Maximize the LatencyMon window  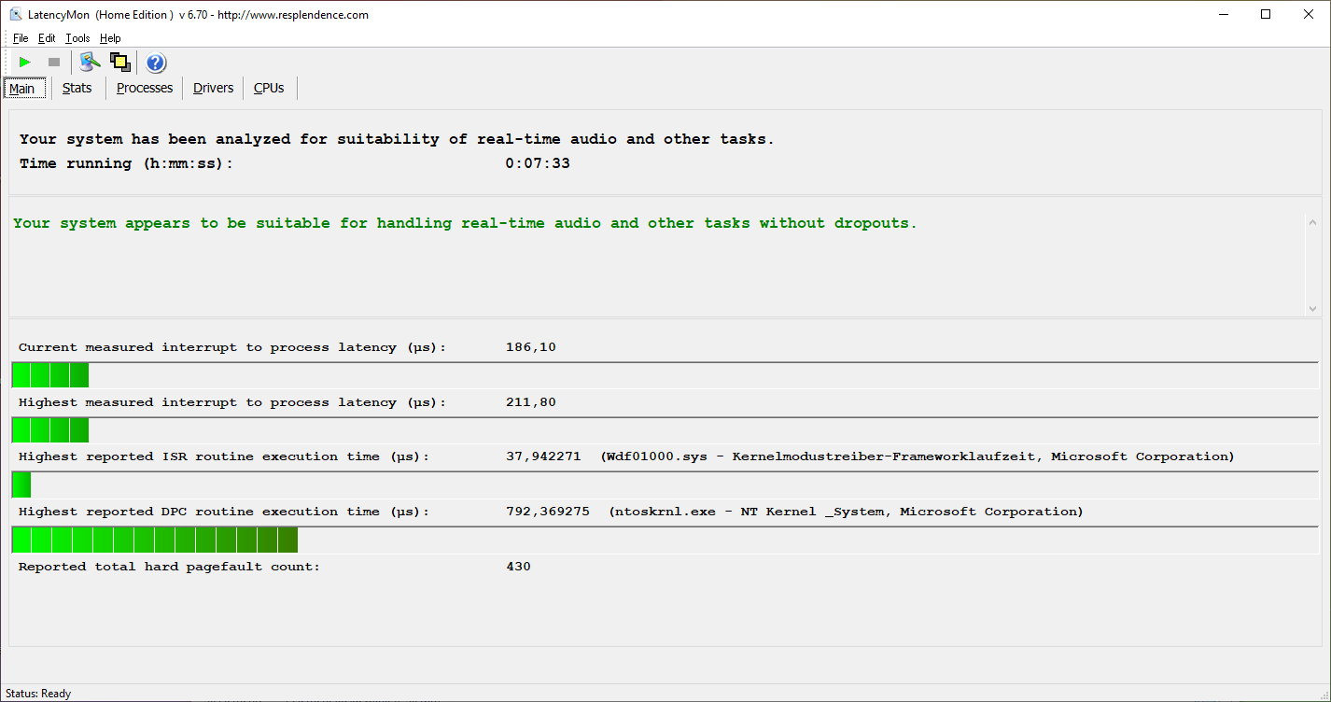coord(1266,14)
